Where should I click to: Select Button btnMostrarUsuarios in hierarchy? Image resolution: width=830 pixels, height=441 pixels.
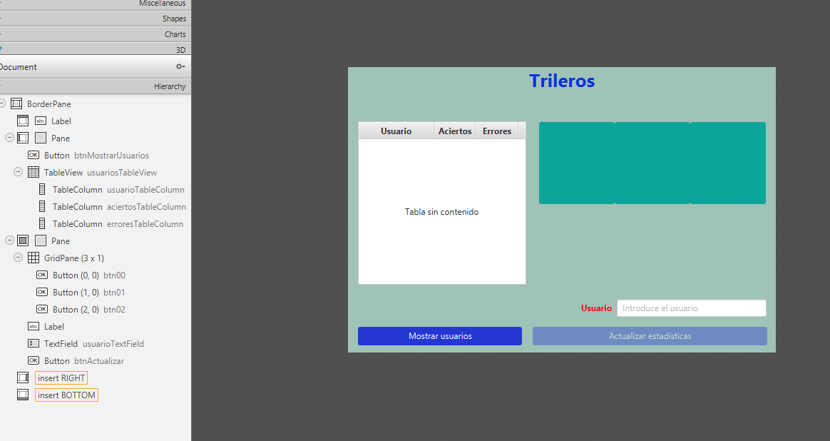coord(96,156)
